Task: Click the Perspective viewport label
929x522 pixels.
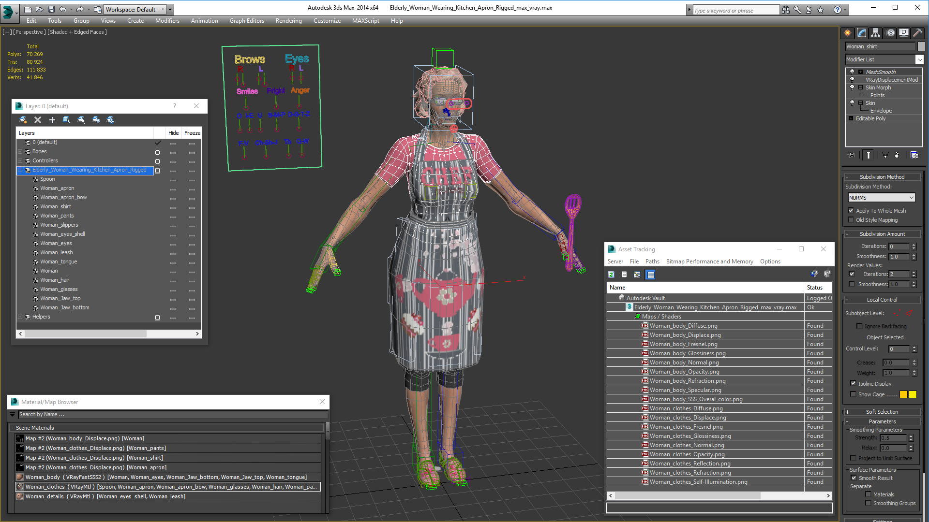Action: coord(29,32)
